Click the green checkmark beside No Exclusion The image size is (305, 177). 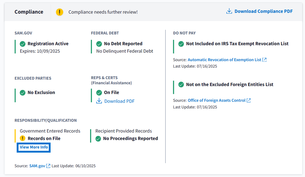point(23,92)
